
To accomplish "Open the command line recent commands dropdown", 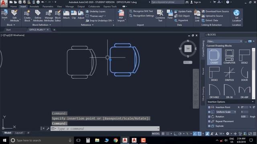I will (158, 129).
